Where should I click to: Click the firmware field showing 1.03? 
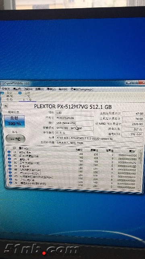point(75,113)
